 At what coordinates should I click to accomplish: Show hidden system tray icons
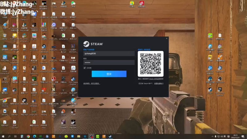point(212,137)
